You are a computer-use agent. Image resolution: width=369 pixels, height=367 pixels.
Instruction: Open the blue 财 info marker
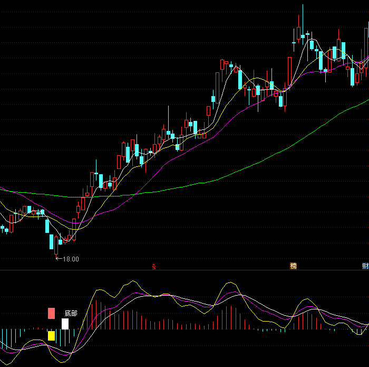coord(365,266)
